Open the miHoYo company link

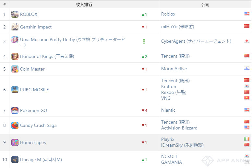[x=177, y=27]
